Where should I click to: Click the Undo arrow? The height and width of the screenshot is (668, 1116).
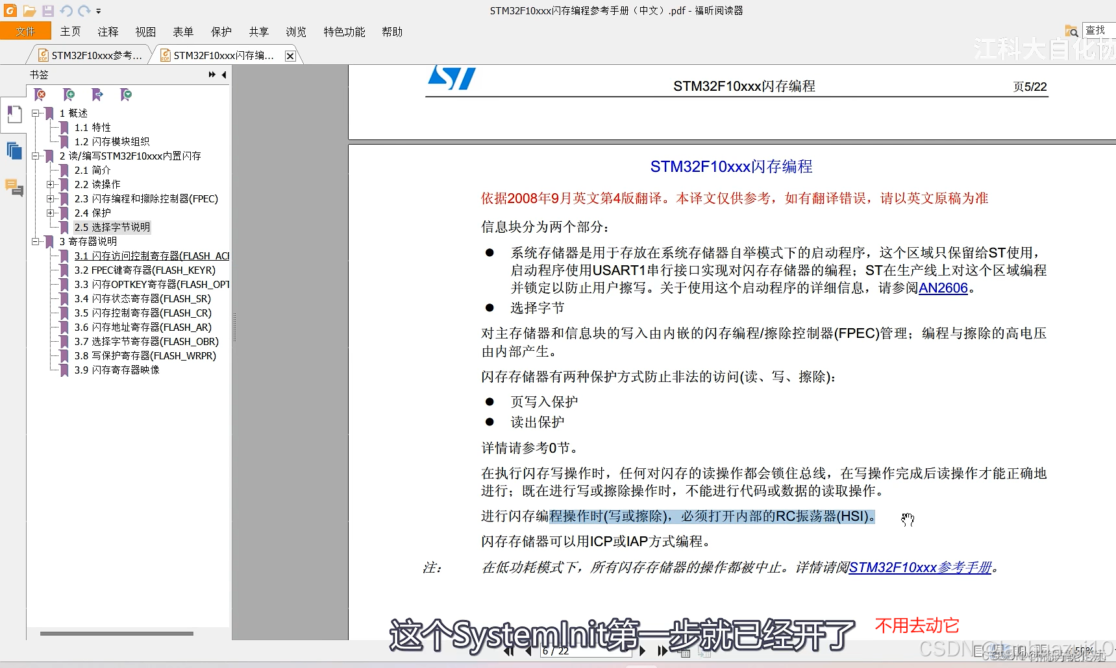(66, 10)
